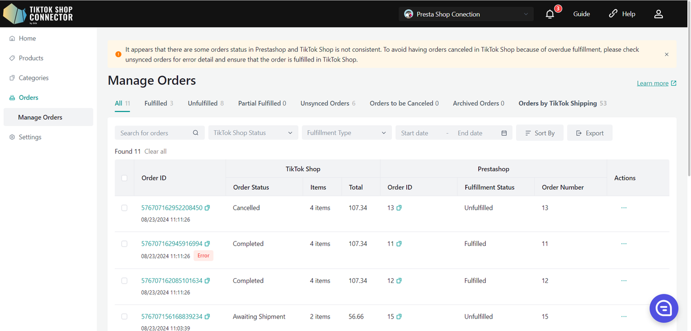This screenshot has height=331, width=691.
Task: Click the Cancelled status of order 13
Action: coord(246,208)
